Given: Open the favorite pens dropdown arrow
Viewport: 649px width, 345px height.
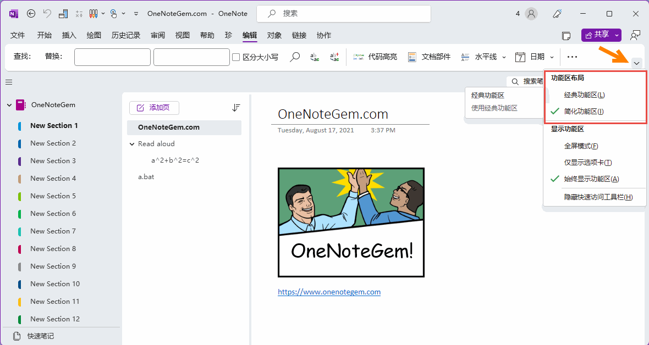Looking at the screenshot, I should [x=103, y=14].
